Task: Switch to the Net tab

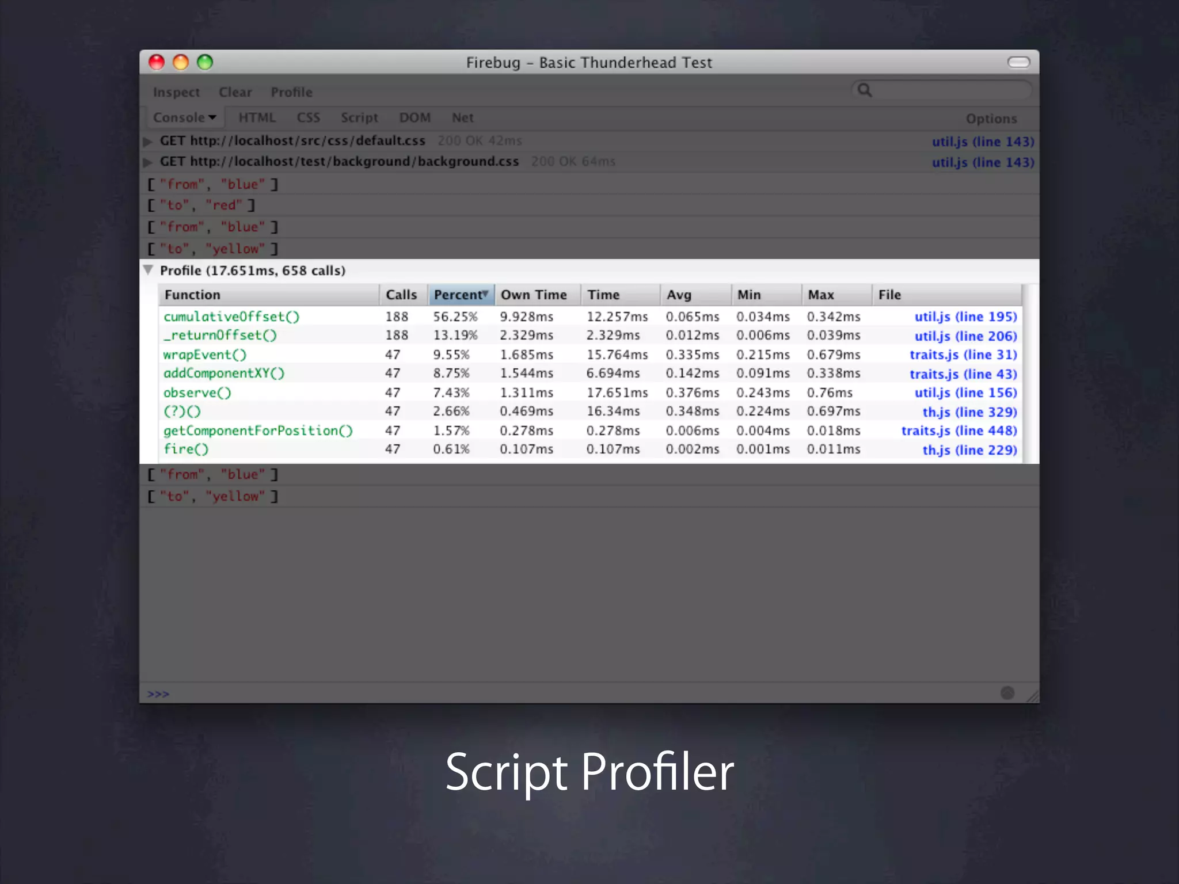Action: pos(462,117)
